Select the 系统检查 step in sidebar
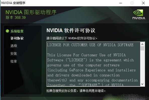This screenshot has height=100, width=149. [17, 31]
